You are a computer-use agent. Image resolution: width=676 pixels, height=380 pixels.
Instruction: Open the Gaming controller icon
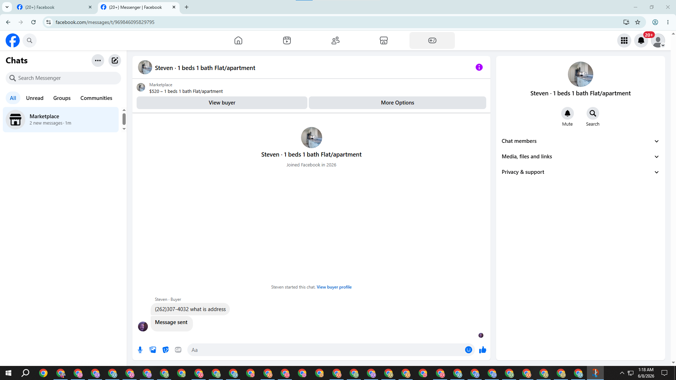432,40
